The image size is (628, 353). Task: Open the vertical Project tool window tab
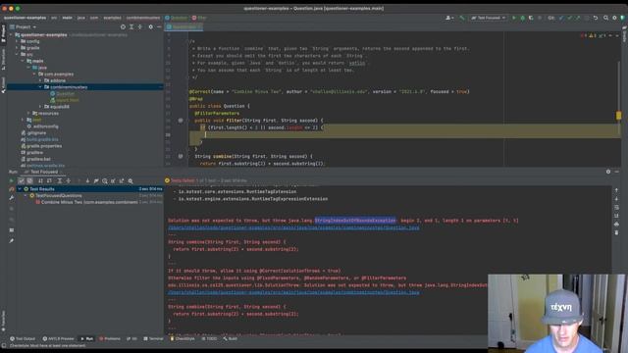(3, 33)
